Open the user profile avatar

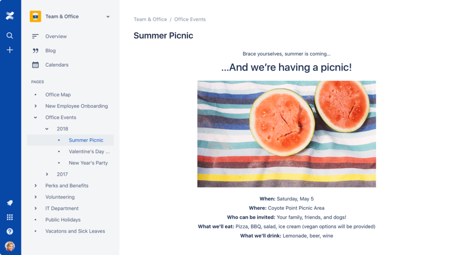tap(10, 246)
